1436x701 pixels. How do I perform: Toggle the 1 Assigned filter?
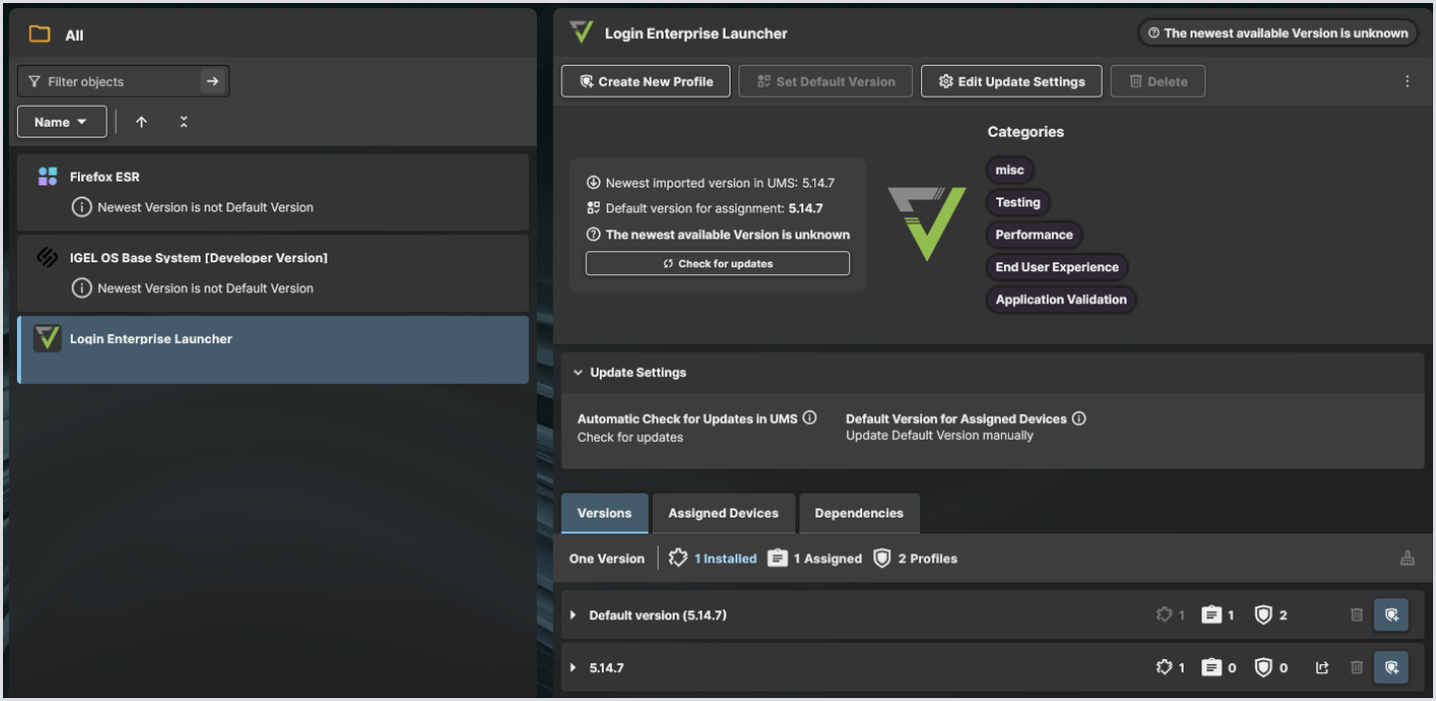[x=815, y=558]
